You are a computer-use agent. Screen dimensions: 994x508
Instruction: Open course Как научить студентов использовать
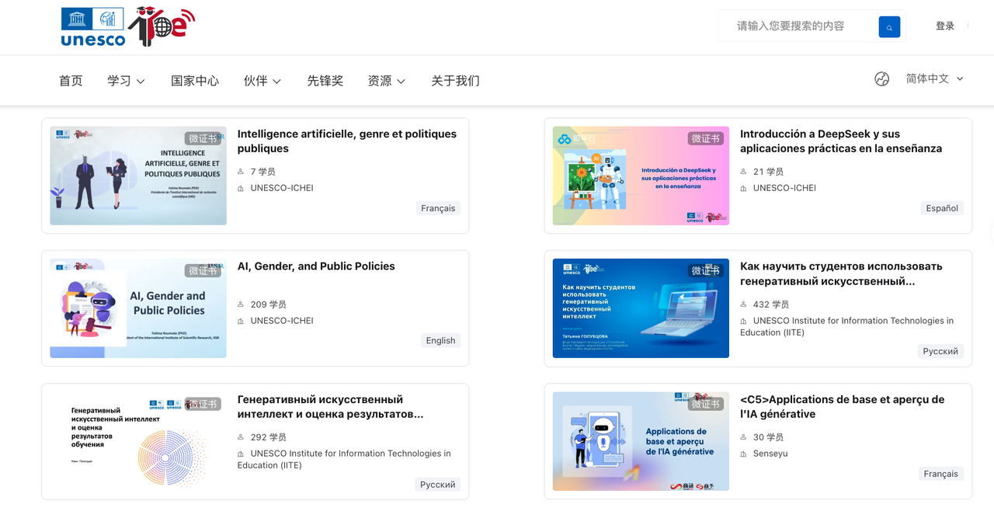[841, 273]
